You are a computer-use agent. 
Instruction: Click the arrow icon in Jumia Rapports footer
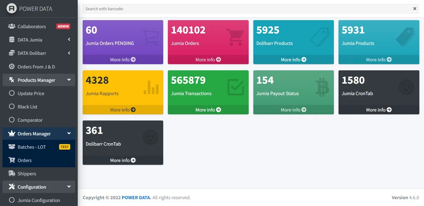[x=133, y=110]
